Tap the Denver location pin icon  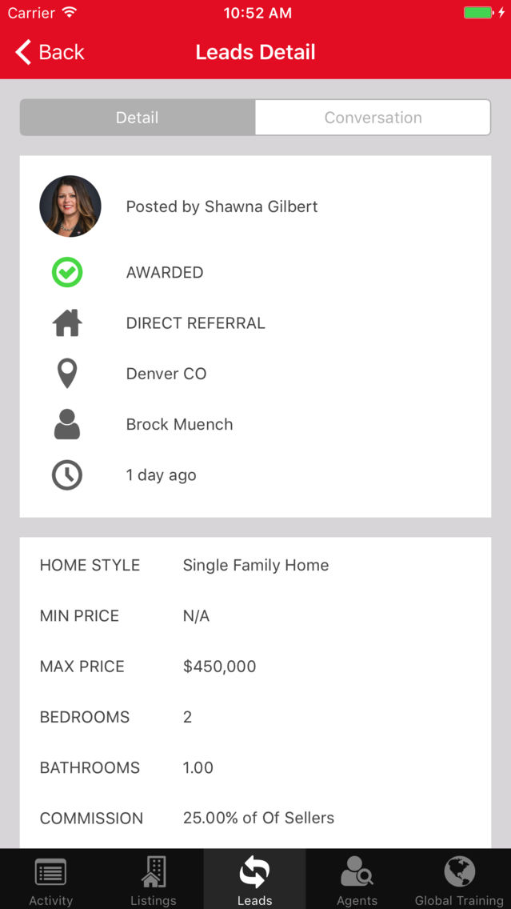click(67, 373)
